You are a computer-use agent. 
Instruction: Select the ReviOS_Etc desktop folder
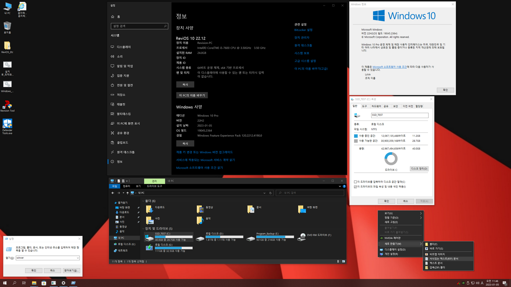7,48
